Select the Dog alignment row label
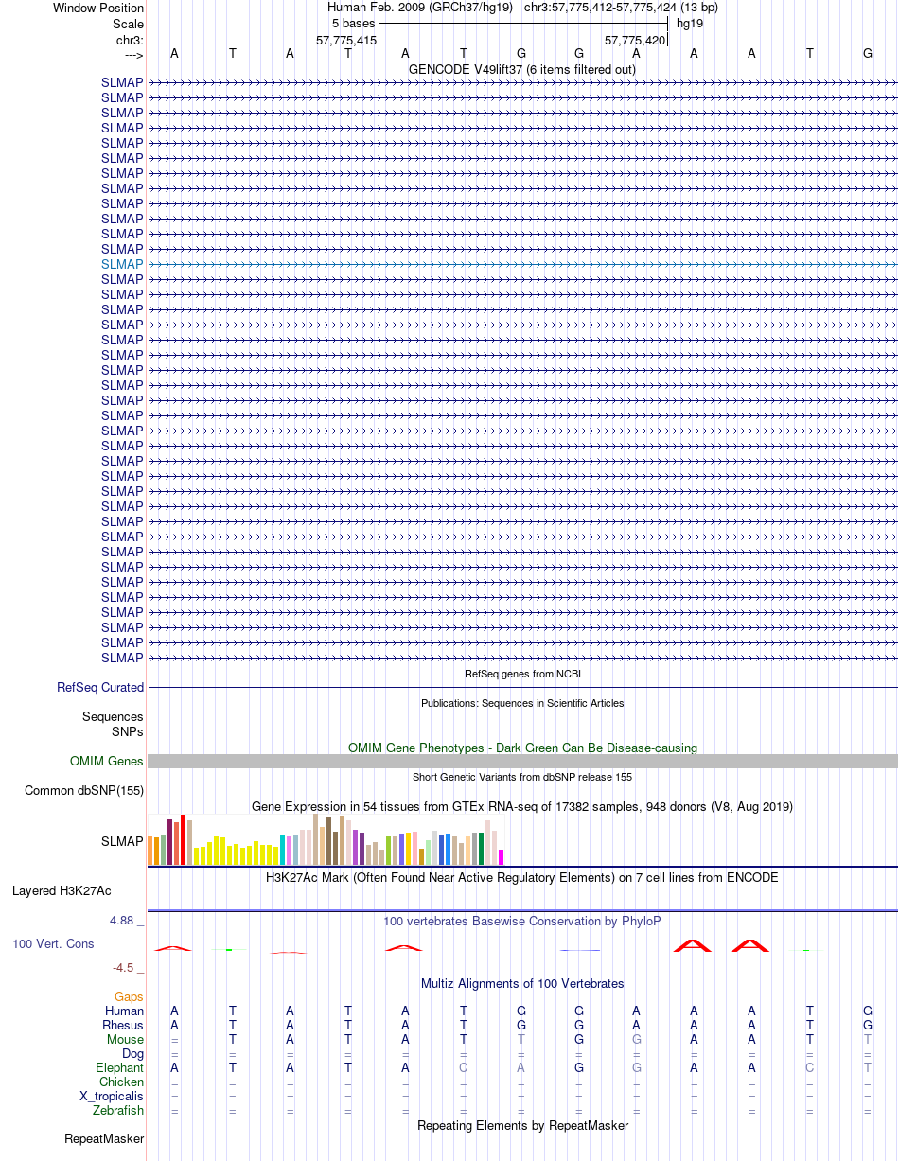Screen dimensions: 899x1161 132,1053
